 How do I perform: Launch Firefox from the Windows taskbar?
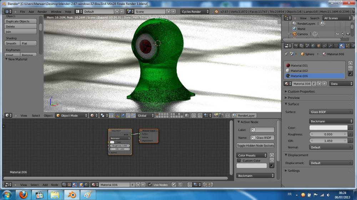23,195
